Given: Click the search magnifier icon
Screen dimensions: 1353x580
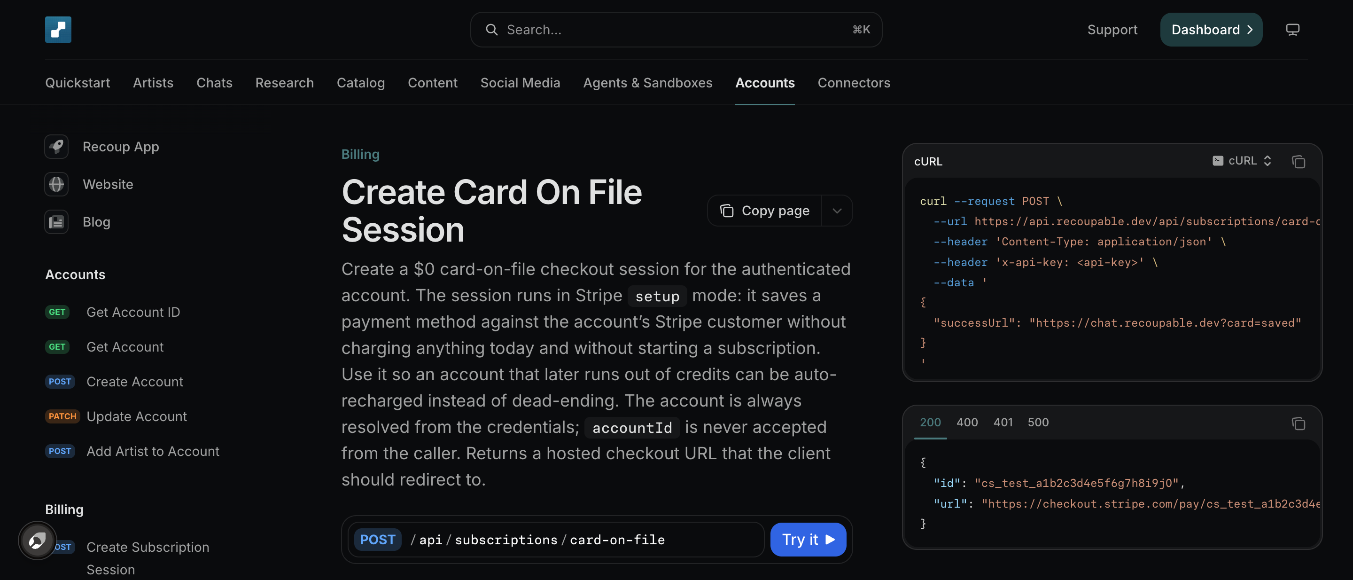Looking at the screenshot, I should 491,30.
